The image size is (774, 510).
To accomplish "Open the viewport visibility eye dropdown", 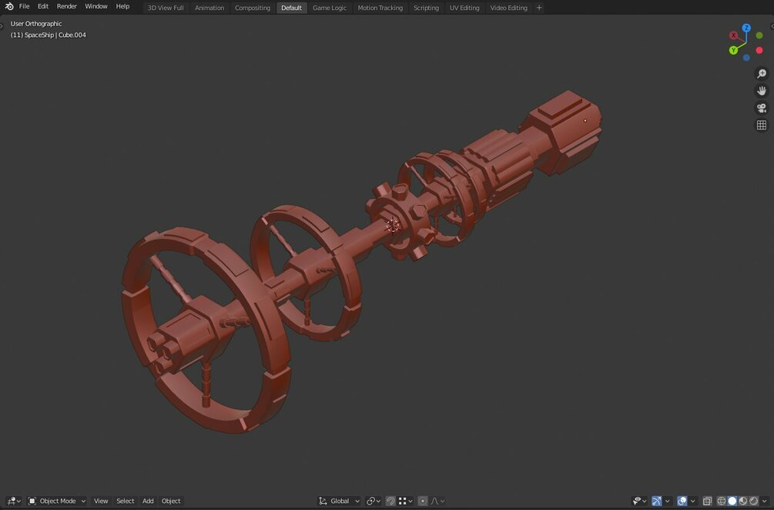I will pyautogui.click(x=639, y=501).
